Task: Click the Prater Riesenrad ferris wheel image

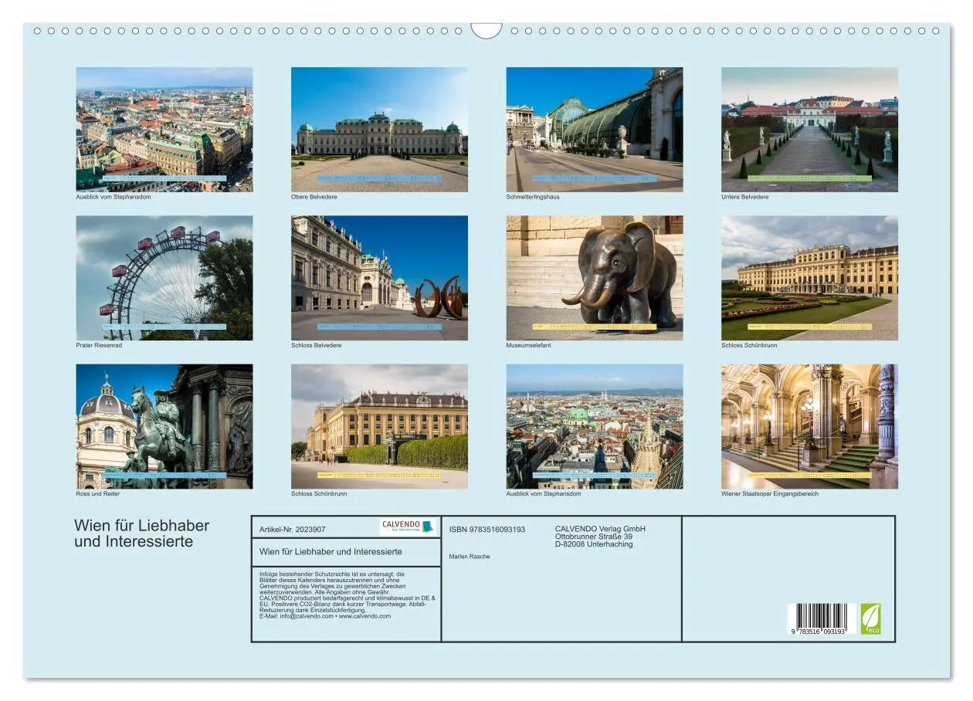Action: [x=164, y=278]
